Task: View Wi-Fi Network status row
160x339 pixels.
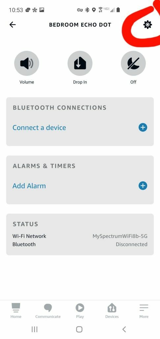Action: (80, 236)
